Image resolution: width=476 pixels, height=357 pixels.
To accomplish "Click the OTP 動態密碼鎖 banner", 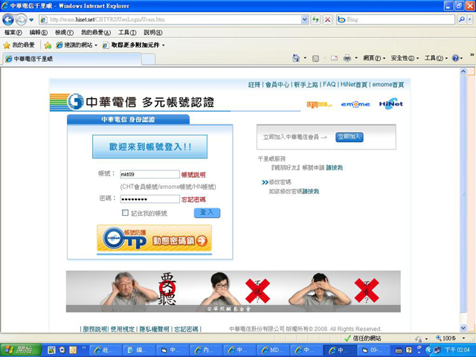I will 154,239.
